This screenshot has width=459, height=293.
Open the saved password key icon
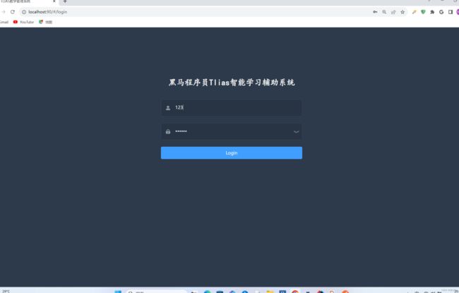tap(375, 12)
